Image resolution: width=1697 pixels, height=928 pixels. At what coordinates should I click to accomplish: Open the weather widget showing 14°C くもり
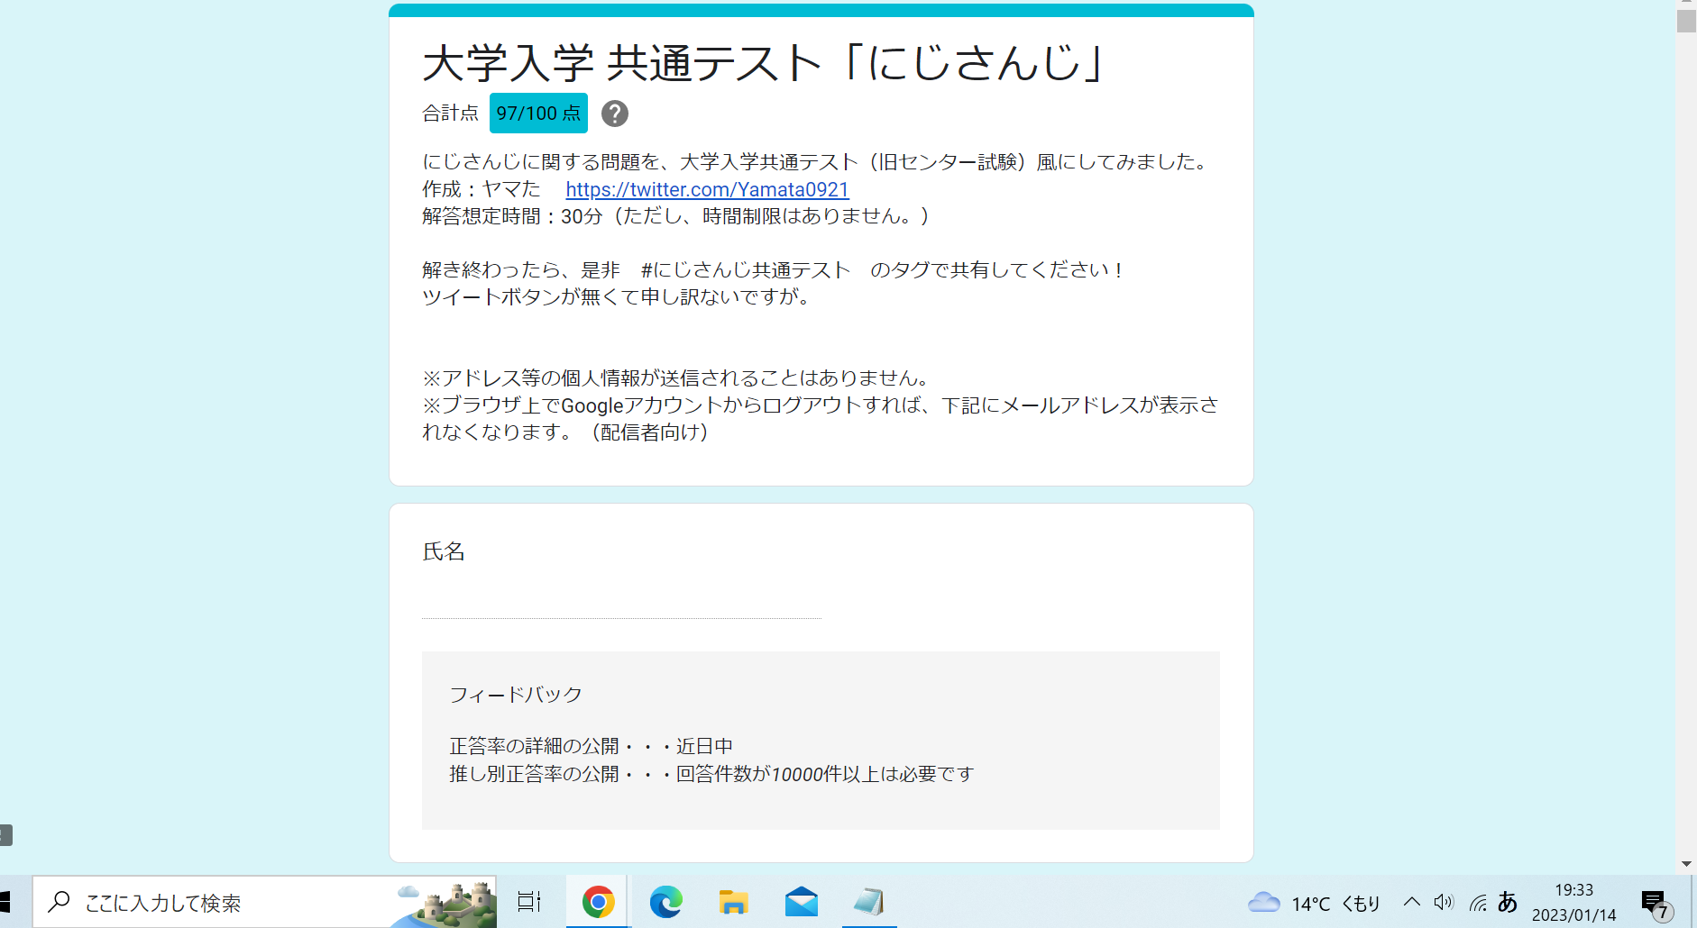click(1314, 903)
